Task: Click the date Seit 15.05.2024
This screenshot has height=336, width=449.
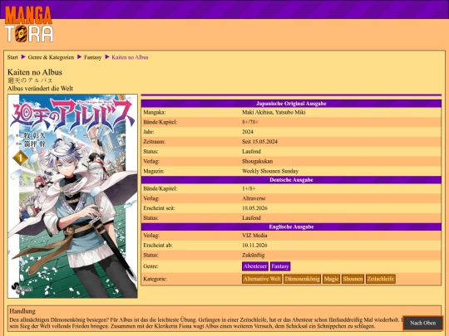Action: [259, 142]
